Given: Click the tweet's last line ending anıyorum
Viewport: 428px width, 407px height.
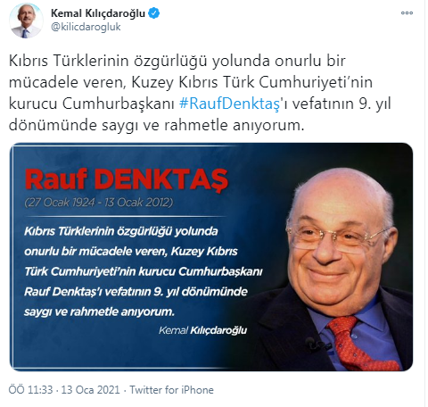Looking at the screenshot, I should click(157, 125).
